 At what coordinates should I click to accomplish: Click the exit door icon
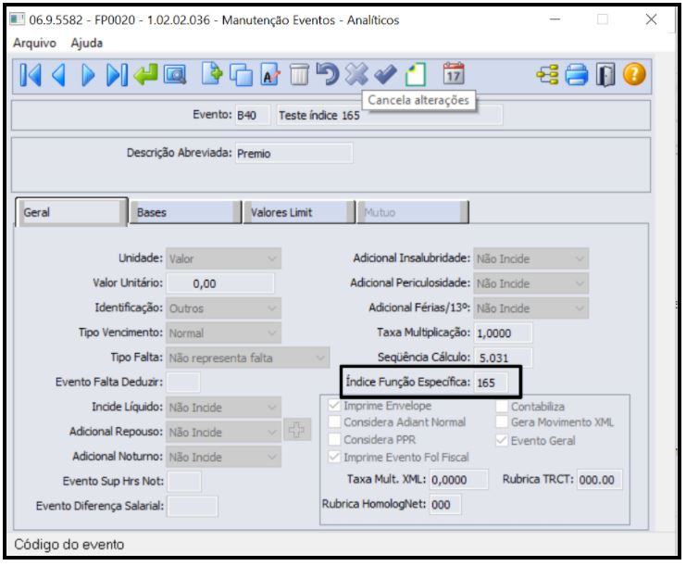[605, 75]
